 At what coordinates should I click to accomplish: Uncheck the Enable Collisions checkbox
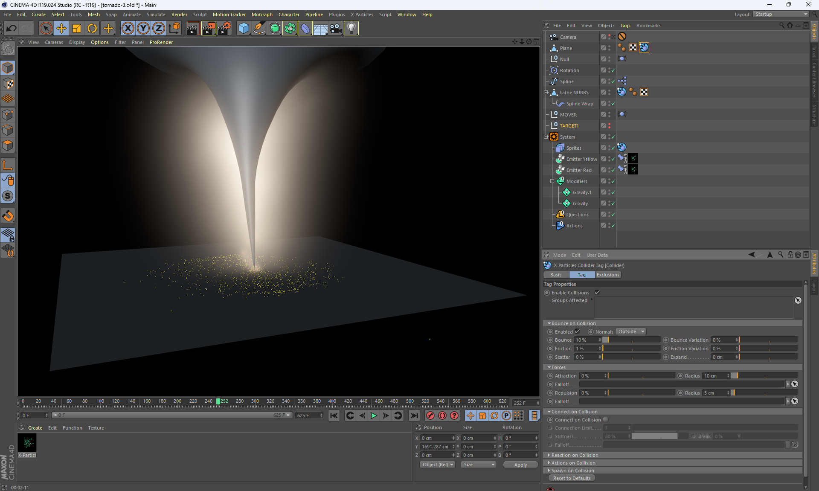pyautogui.click(x=597, y=293)
